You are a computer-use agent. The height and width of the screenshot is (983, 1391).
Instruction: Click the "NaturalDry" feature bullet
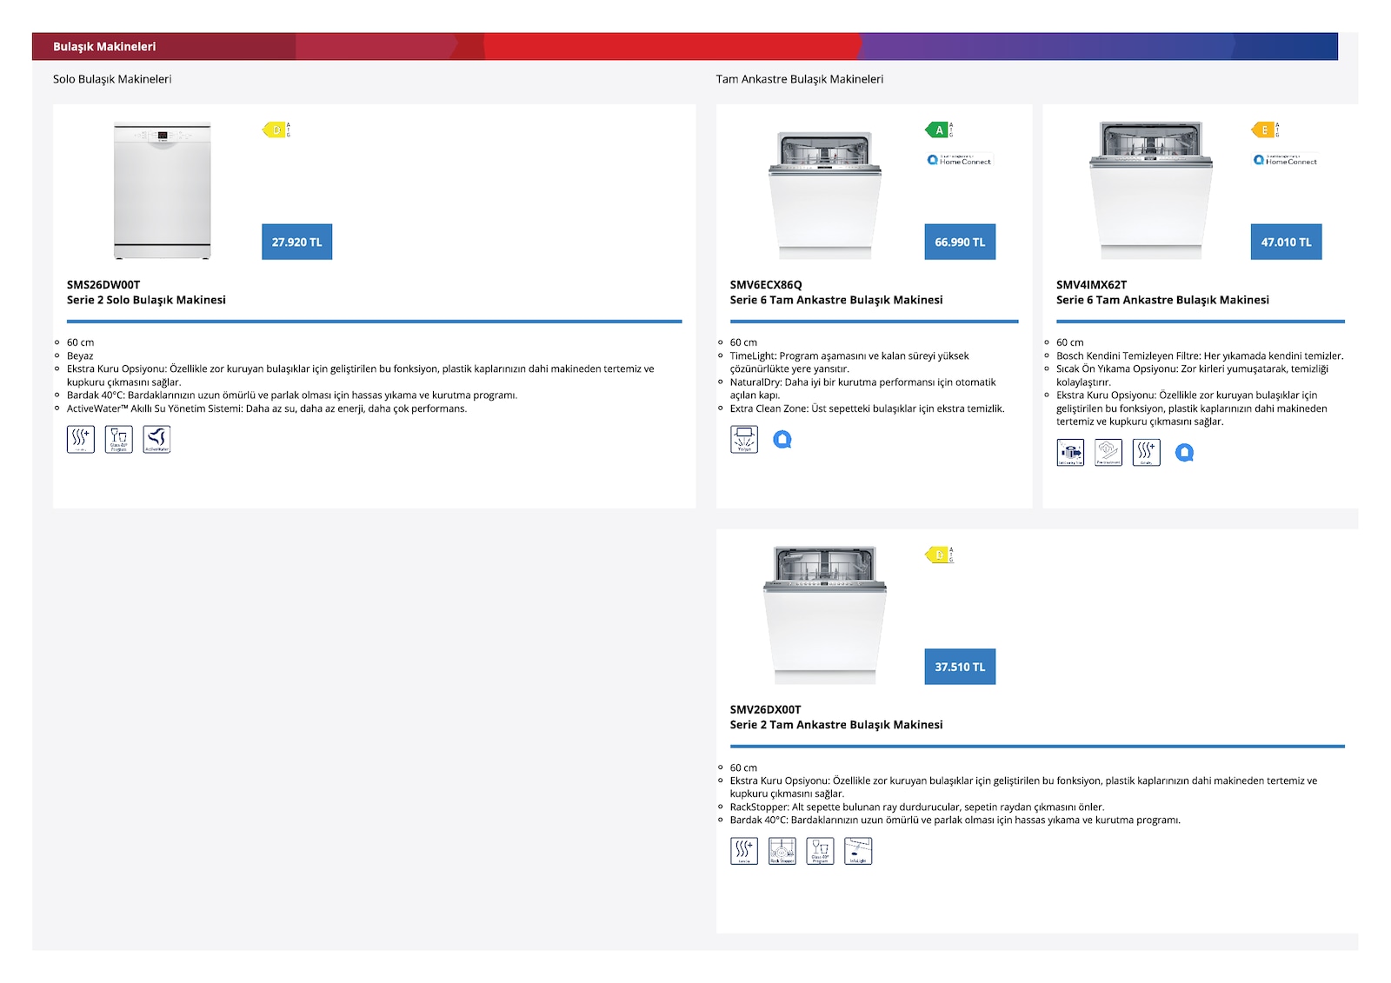pyautogui.click(x=863, y=389)
